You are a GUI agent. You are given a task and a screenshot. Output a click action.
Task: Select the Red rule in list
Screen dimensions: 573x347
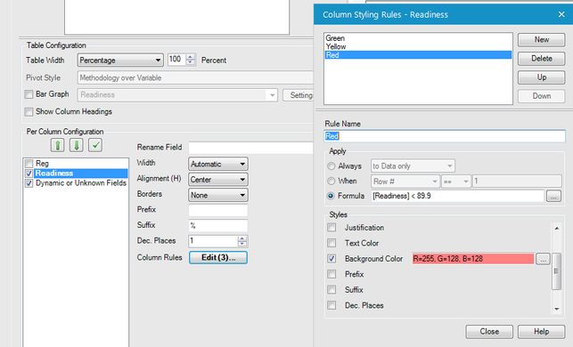click(418, 55)
